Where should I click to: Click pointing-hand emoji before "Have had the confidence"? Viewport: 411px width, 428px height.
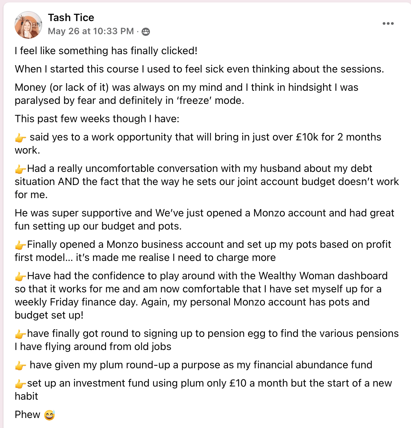pyautogui.click(x=20, y=276)
